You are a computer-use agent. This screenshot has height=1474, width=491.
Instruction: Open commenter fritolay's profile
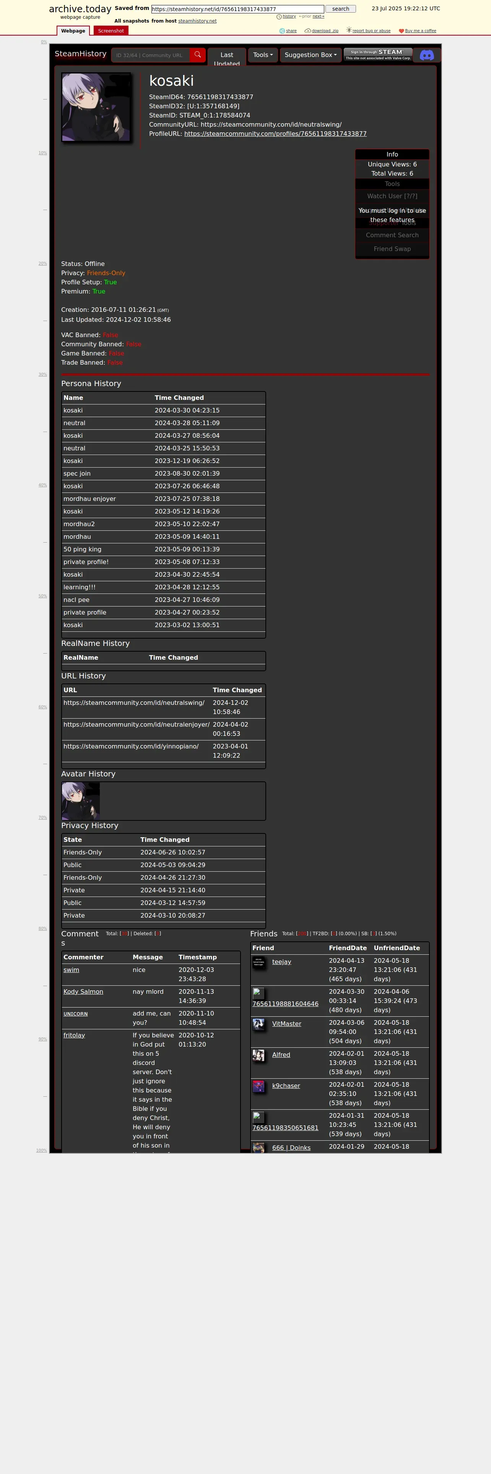point(74,1035)
